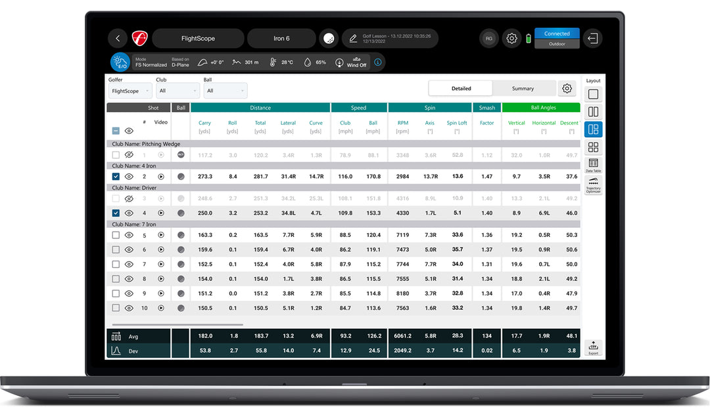Collapse the 4 Iron club group

point(343,166)
